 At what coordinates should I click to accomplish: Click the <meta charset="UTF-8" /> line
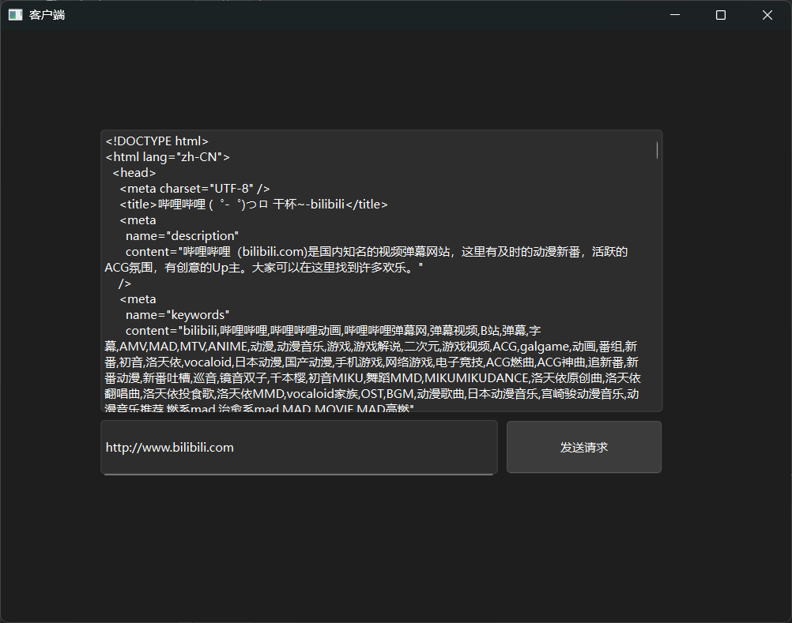195,189
